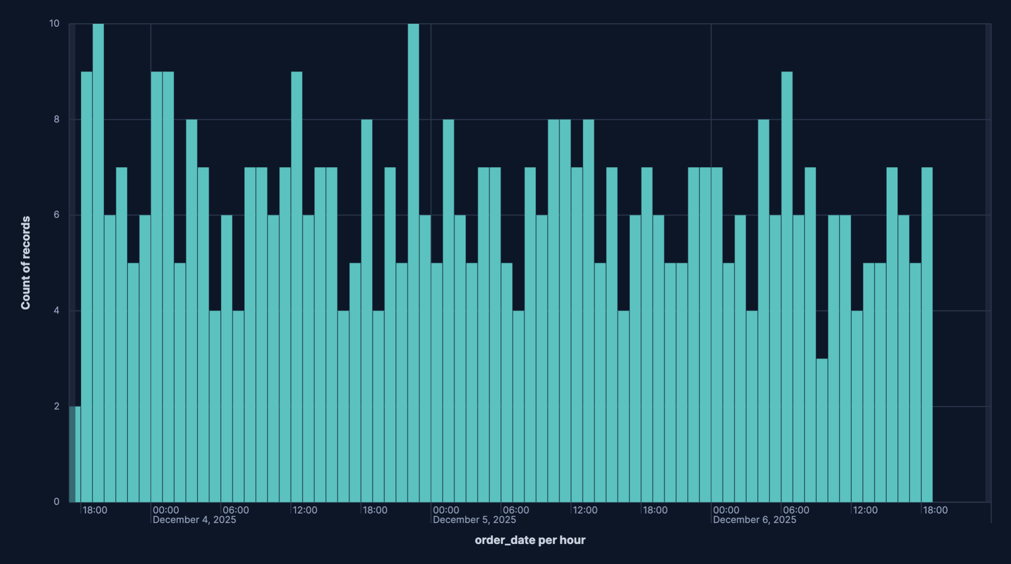
Task: Click the rightmost 18:00 tick label
Action: point(936,510)
